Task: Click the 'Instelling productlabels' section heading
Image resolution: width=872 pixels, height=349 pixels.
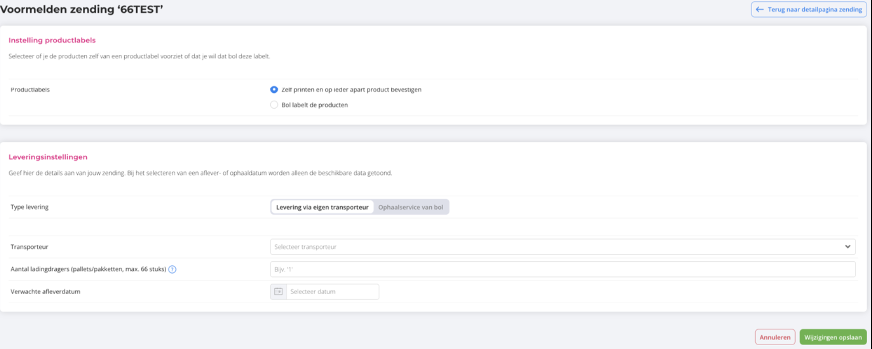Action: click(x=52, y=40)
